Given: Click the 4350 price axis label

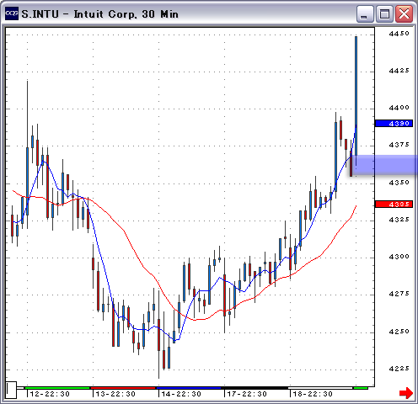Looking at the screenshot, I should [x=399, y=183].
